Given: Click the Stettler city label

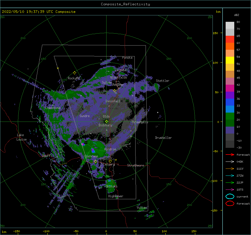Looking at the screenshot, I should coord(163,81).
